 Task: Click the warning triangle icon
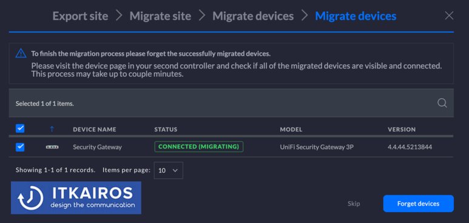tap(21, 53)
